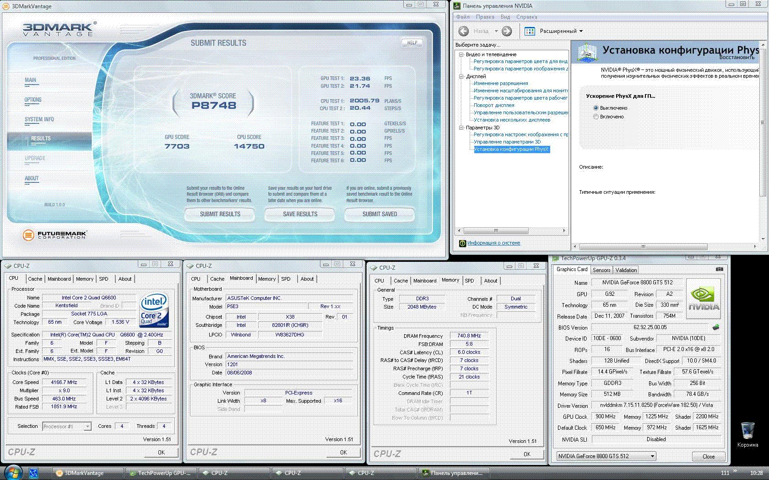Screen dimensions: 769x480
Task: Click the HELP button in 3DMark
Action: point(412,43)
